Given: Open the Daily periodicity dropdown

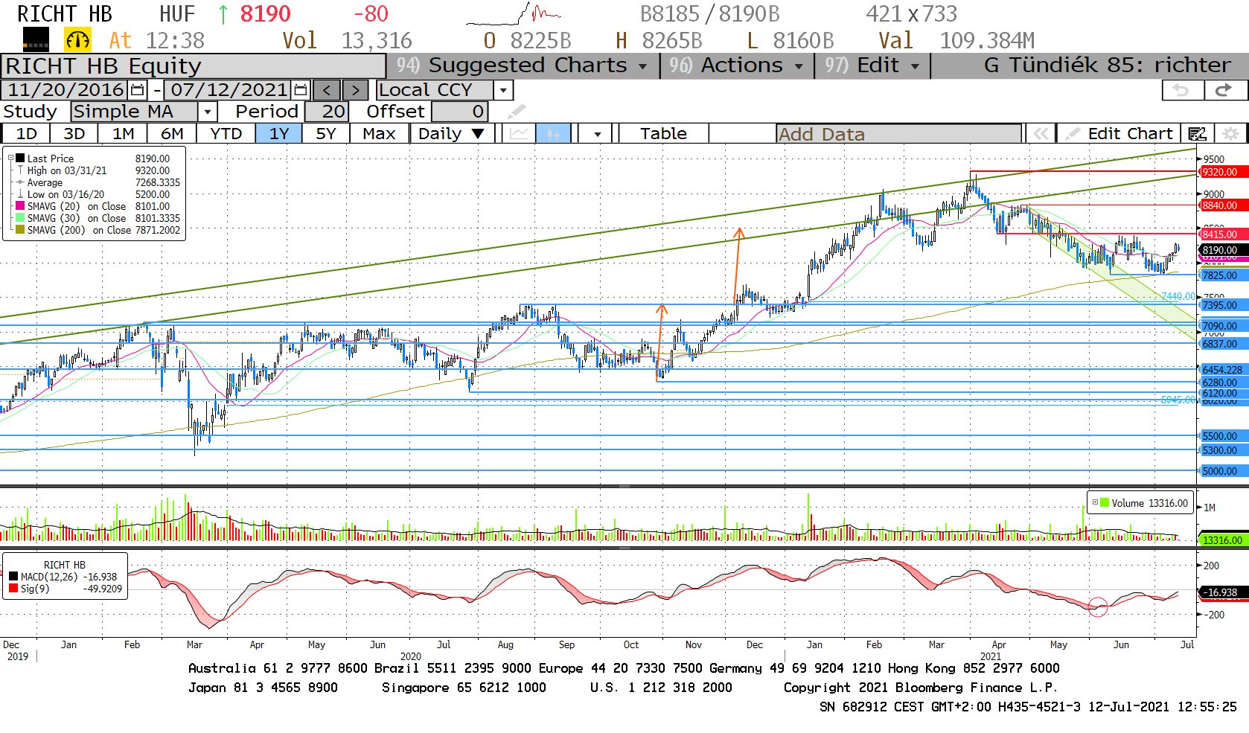Looking at the screenshot, I should point(452,134).
